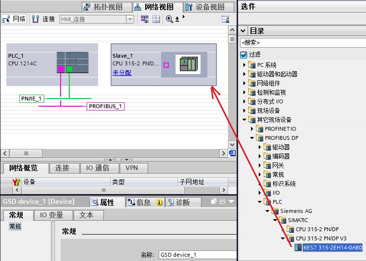Image resolution: width=366 pixels, height=261 pixels.
Task: Expand the 检测和监视 catalog folder
Action: (x=244, y=92)
